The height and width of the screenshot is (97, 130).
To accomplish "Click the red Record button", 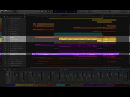I will [51, 12].
